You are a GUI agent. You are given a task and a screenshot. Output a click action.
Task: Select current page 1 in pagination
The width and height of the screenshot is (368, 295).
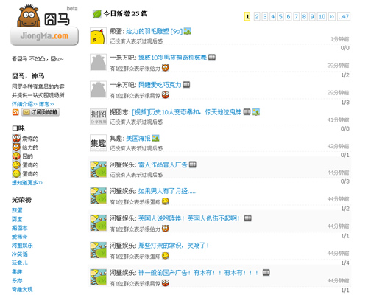247,16
